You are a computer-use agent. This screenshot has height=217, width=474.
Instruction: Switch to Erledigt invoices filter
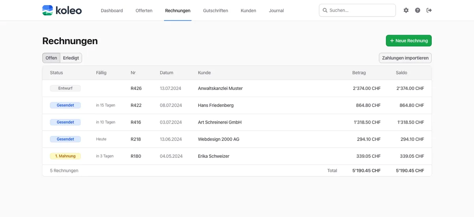71,58
